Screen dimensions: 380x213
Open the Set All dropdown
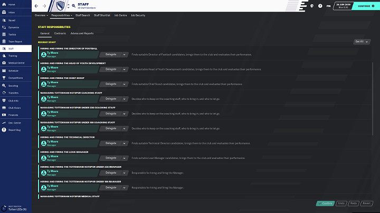359,42
